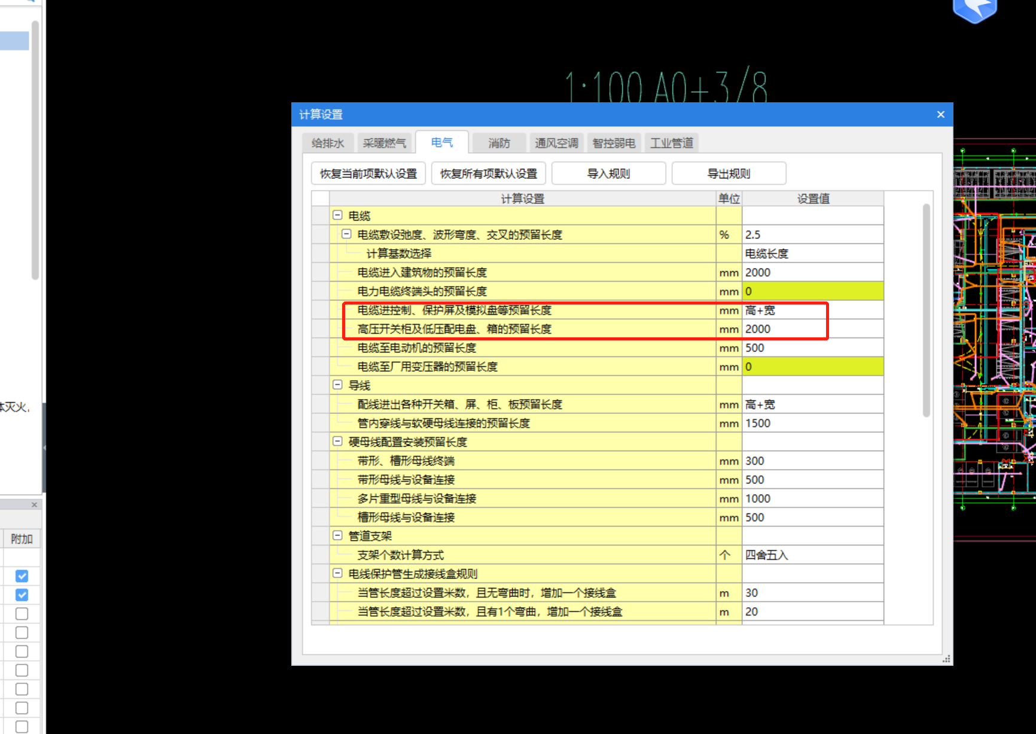The image size is (1036, 734).
Task: Collapse the 硬母线配置安装预留长度 group
Action: [337, 441]
